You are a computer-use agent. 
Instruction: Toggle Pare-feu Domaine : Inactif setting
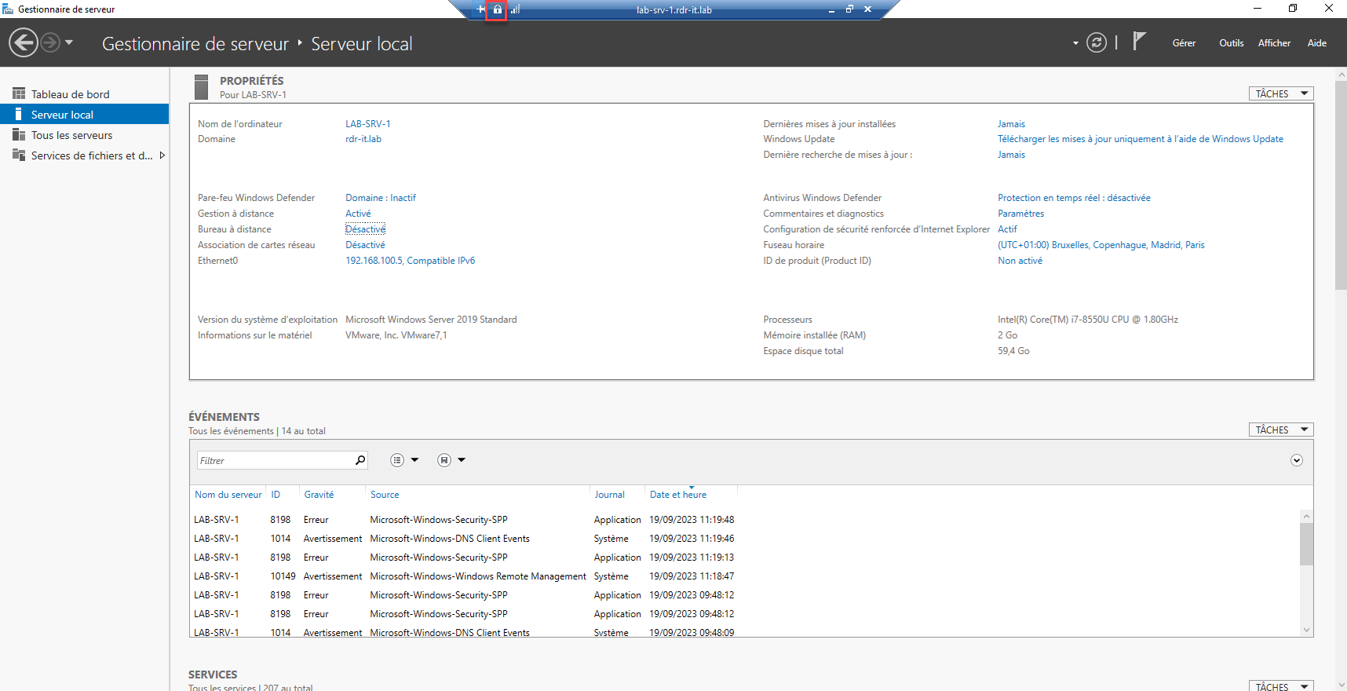pyautogui.click(x=381, y=198)
